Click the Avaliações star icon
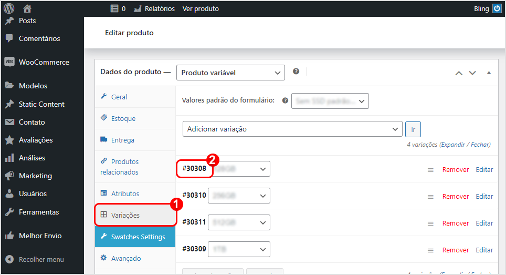The height and width of the screenshot is (275, 506). tap(9, 140)
